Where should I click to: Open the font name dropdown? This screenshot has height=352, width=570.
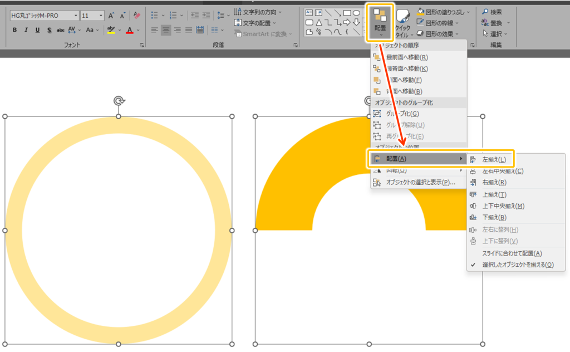click(x=45, y=16)
